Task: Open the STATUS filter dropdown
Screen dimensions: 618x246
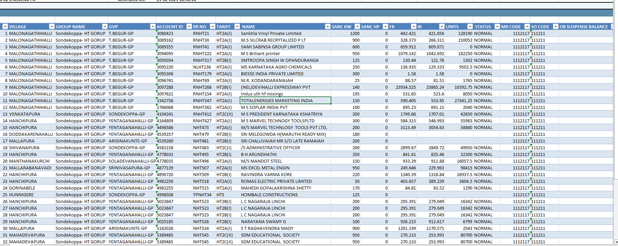Action: (497, 27)
